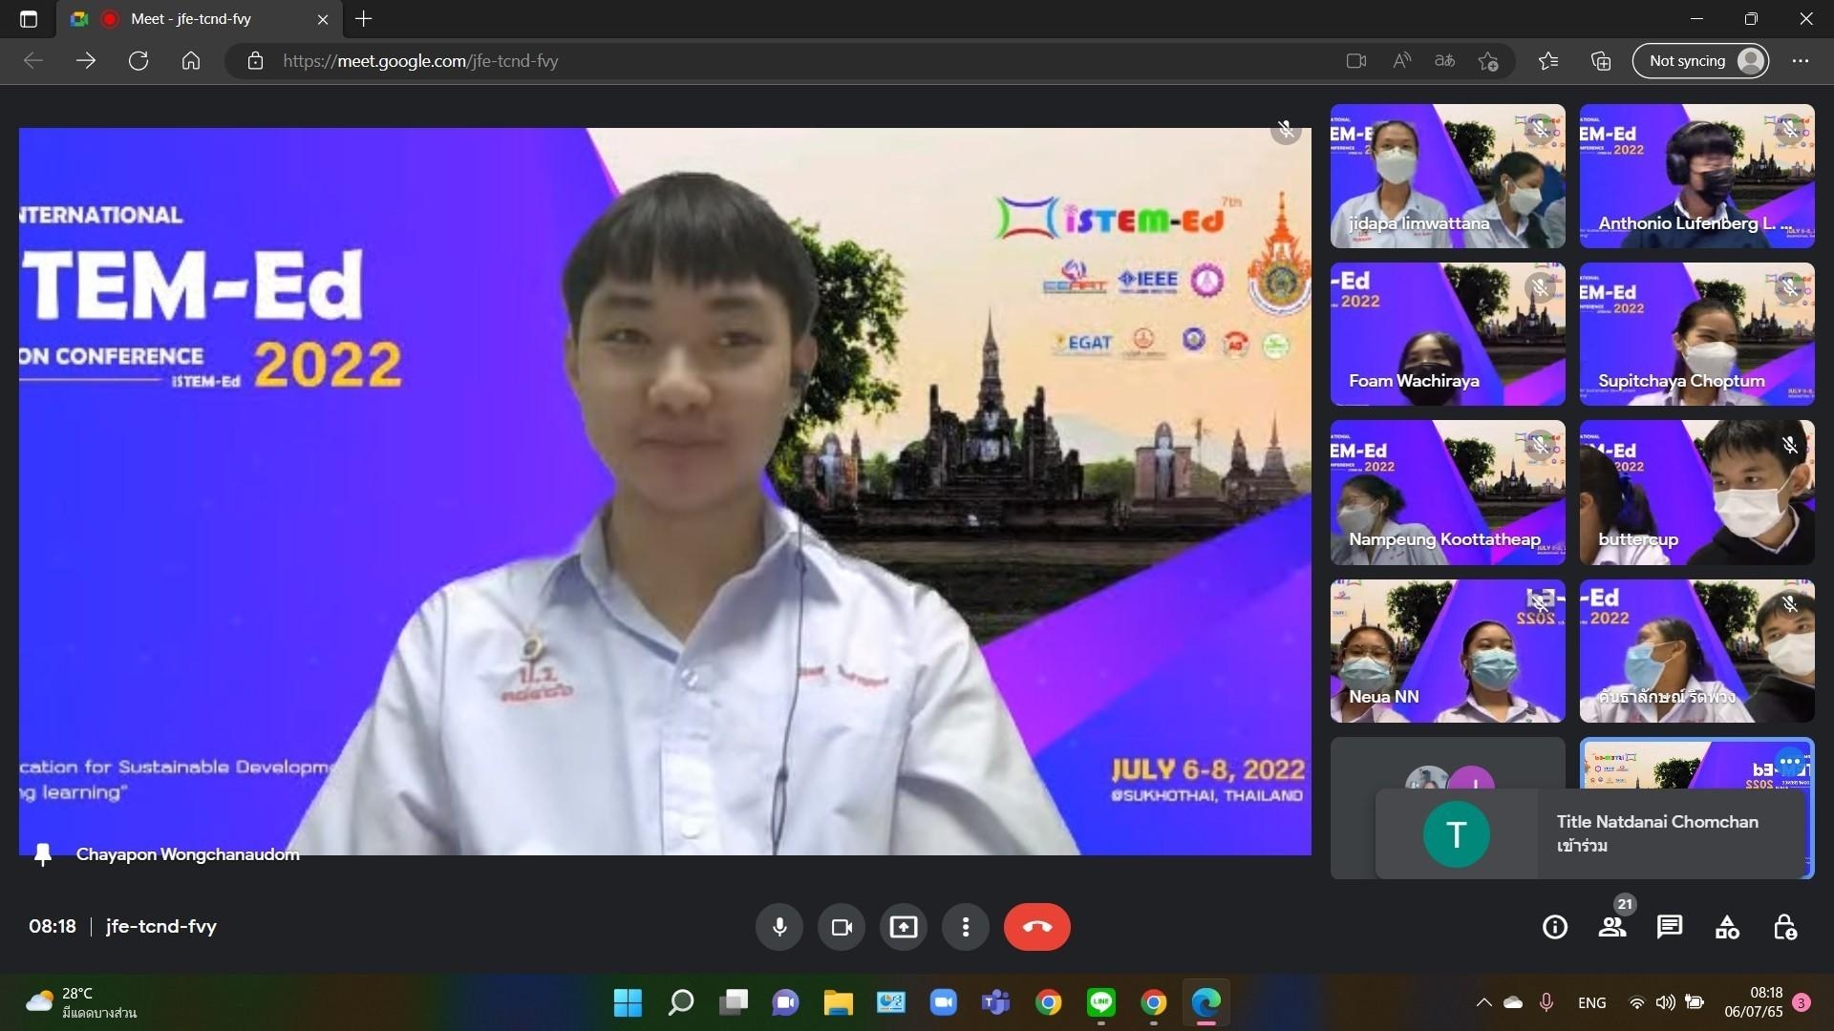Go to browser home page

click(191, 61)
